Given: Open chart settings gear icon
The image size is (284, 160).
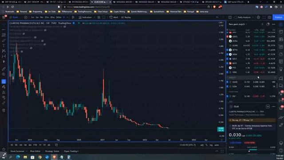Looking at the screenshot, I should (x=258, y=17).
